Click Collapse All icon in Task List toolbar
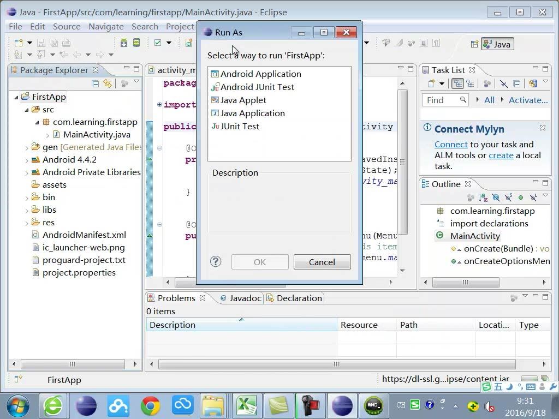Screen dimensions: 559x419 516,83
